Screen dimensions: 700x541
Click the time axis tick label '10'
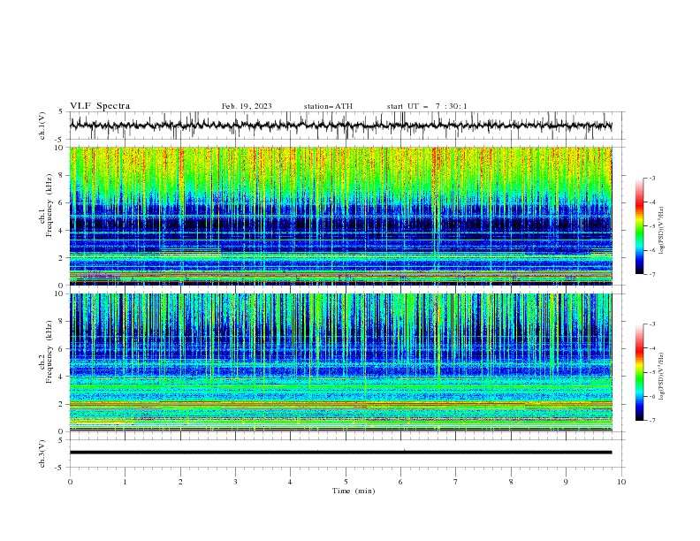pos(621,482)
